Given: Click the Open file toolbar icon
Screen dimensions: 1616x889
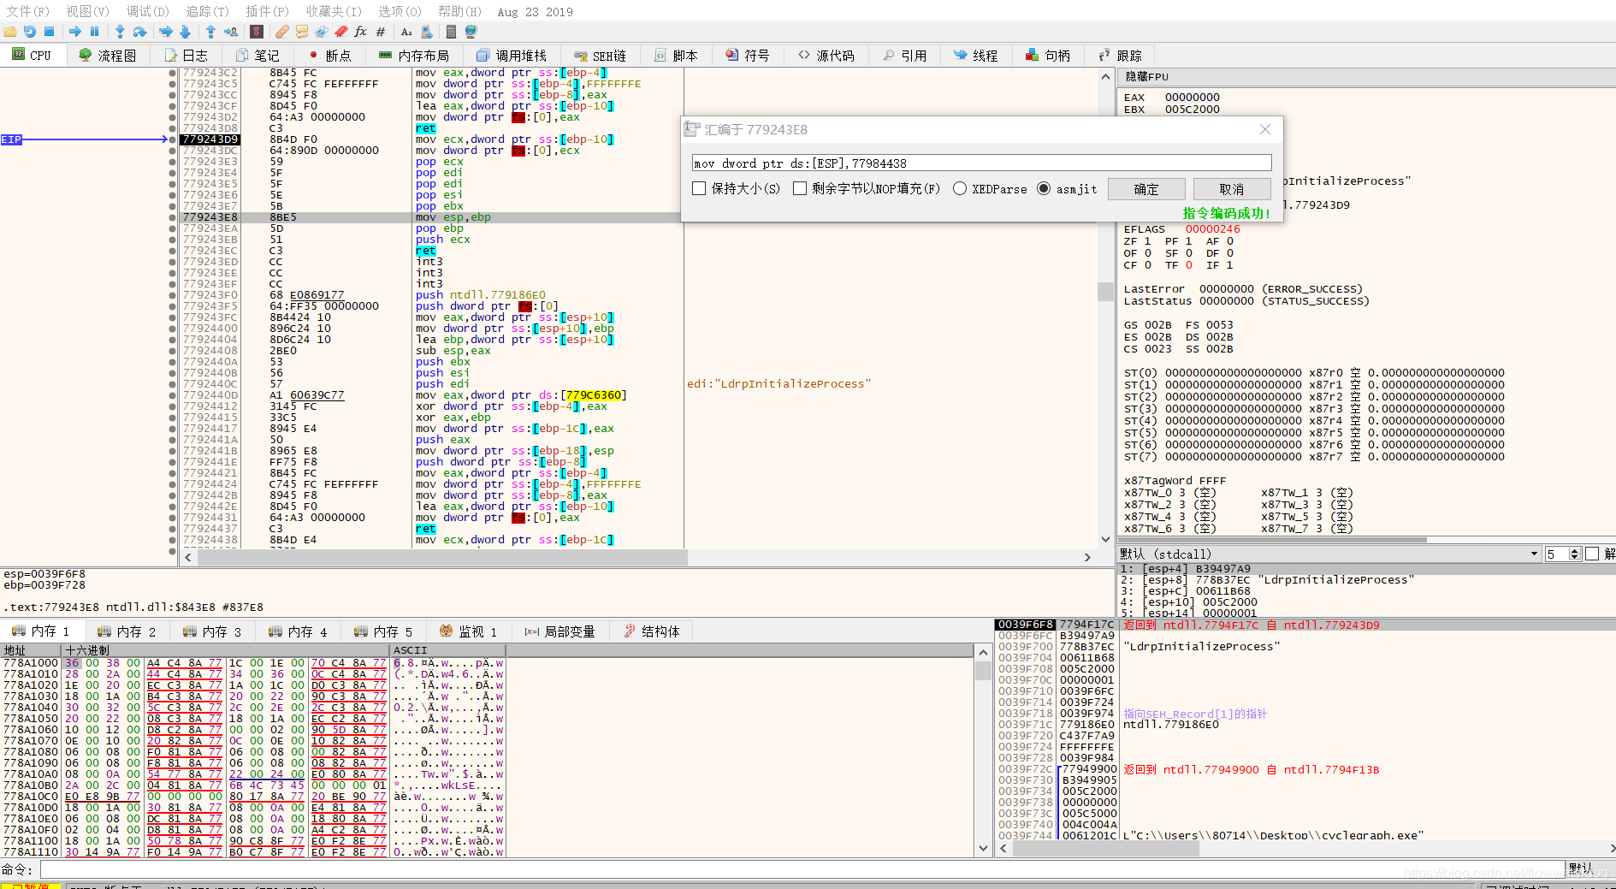Looking at the screenshot, I should (x=10, y=32).
